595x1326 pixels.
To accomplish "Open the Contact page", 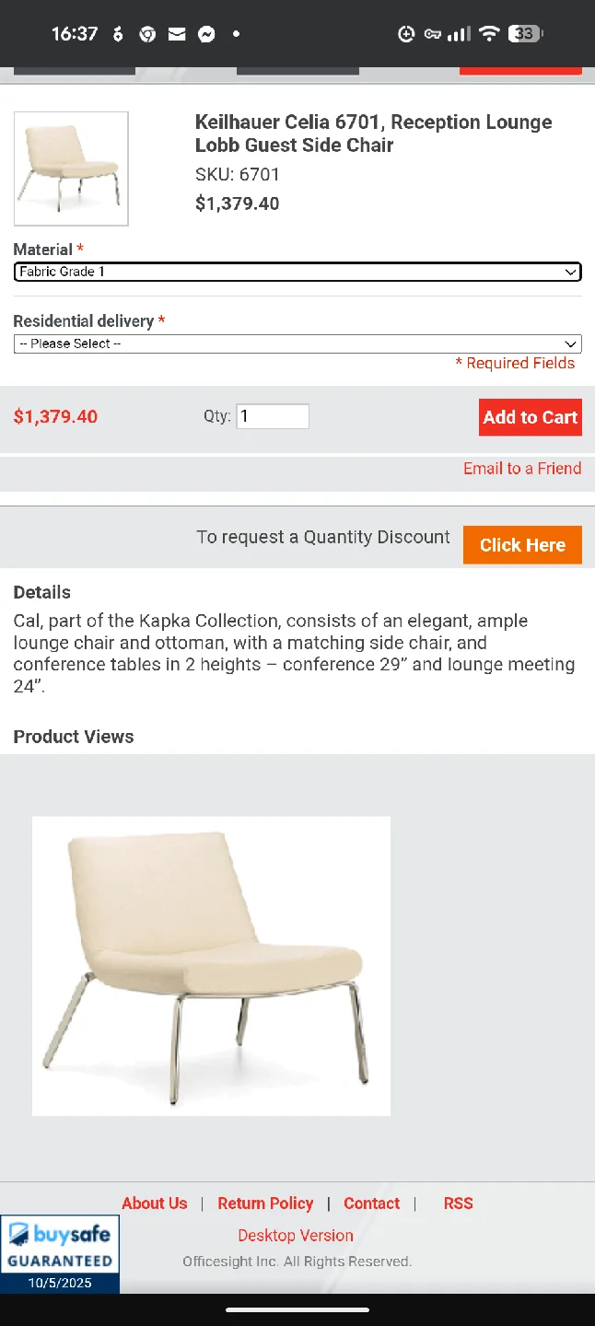I will tap(371, 1204).
